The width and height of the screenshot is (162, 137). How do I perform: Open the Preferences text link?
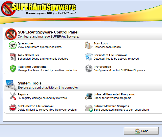click(102, 67)
